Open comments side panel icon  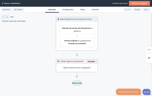point(149,58)
